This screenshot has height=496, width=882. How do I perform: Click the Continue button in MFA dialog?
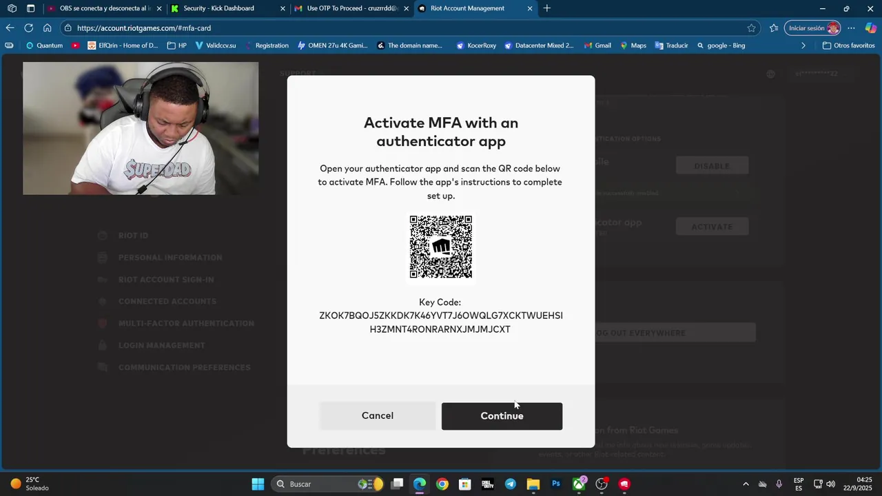coord(502,416)
